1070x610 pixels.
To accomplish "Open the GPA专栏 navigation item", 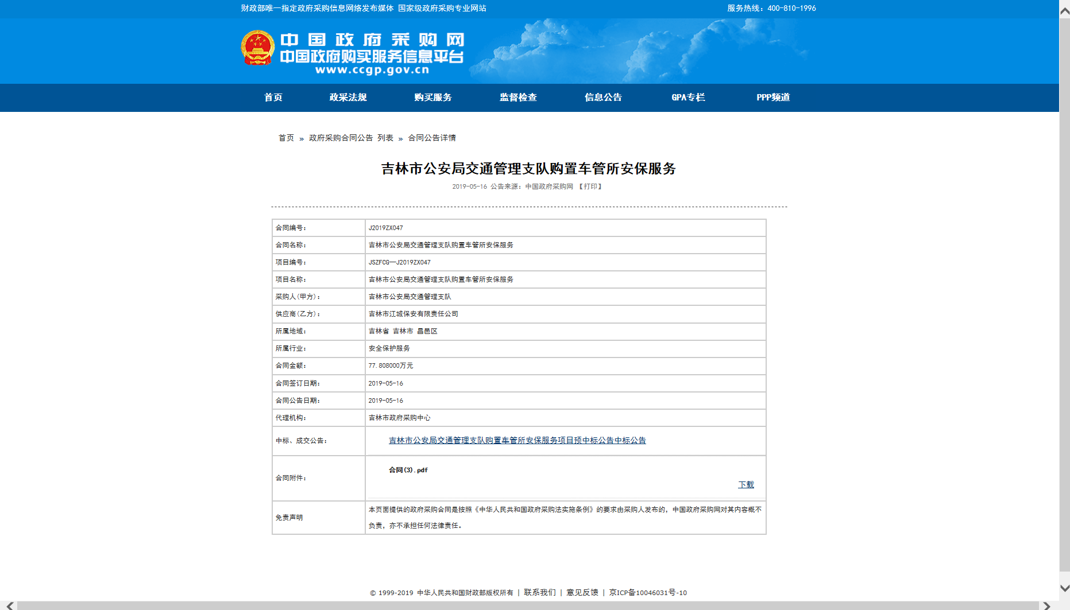I will pos(688,98).
